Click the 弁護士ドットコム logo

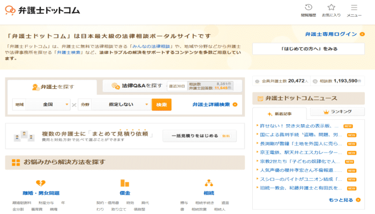tap(42, 10)
